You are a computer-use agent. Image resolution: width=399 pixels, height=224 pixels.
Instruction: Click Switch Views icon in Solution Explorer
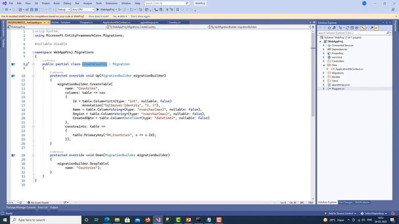[x=334, y=28]
